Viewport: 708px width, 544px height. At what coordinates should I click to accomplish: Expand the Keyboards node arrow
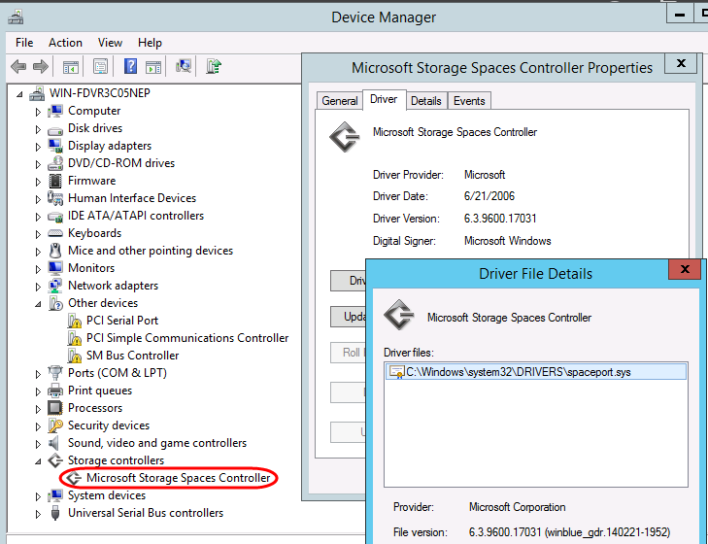(38, 234)
